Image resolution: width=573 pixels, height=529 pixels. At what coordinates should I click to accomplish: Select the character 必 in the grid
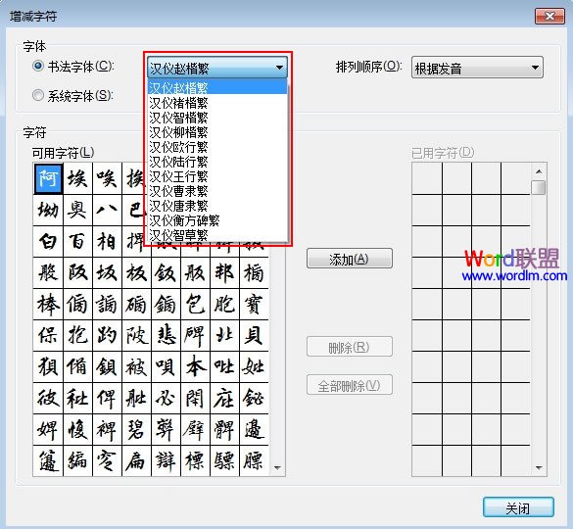(x=166, y=399)
